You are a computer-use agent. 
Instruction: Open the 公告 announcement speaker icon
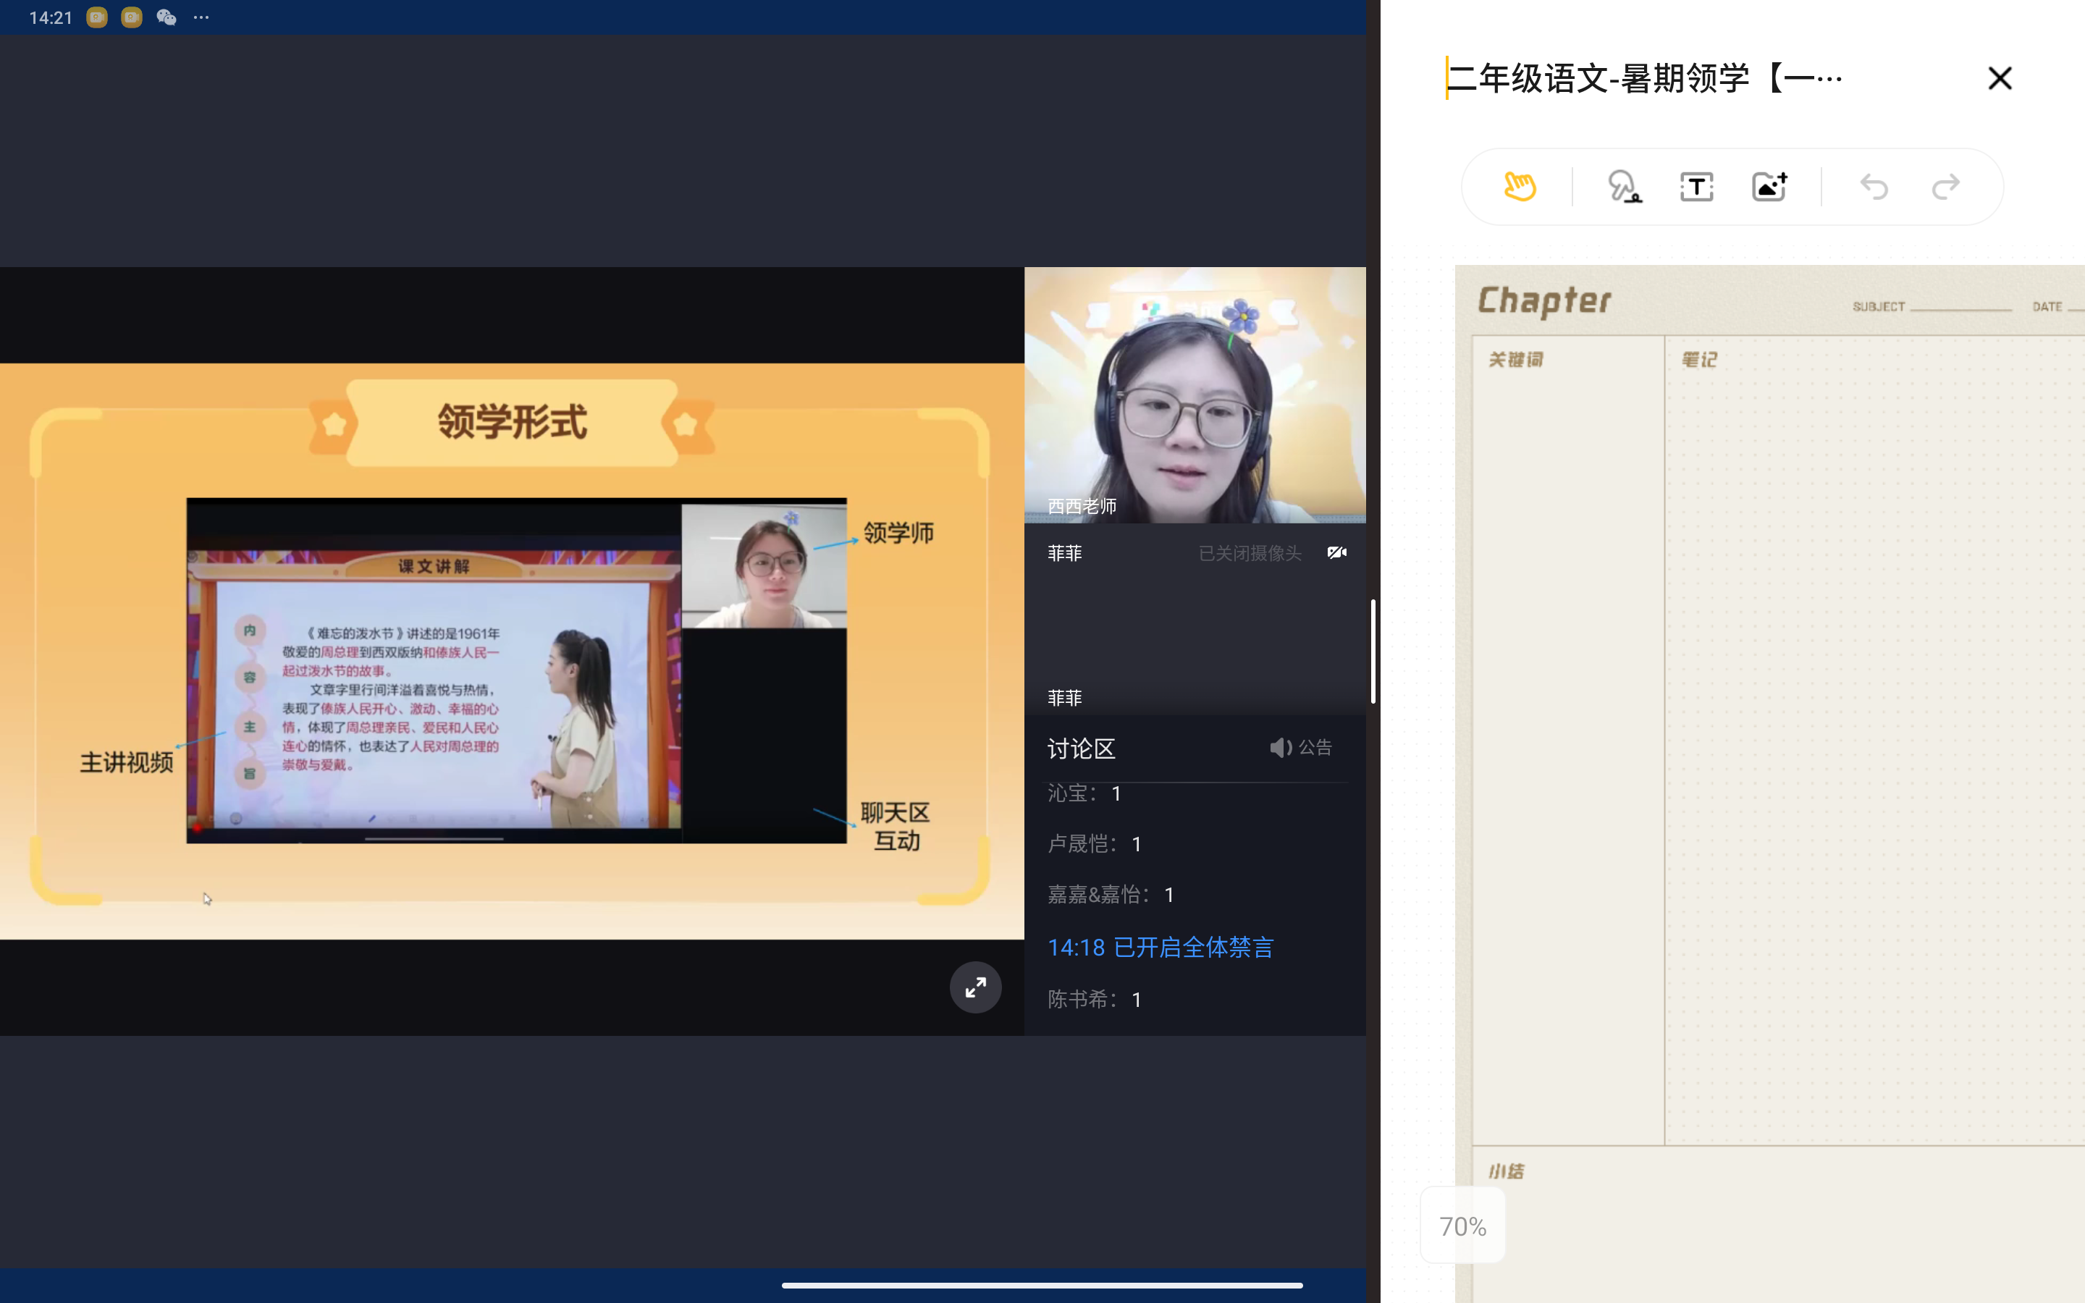(x=1281, y=747)
